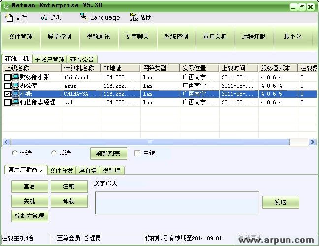Image resolution: width=319 pixels, height=246 pixels.
Task: Click the 帮助 help icon
Action: [x=133, y=17]
